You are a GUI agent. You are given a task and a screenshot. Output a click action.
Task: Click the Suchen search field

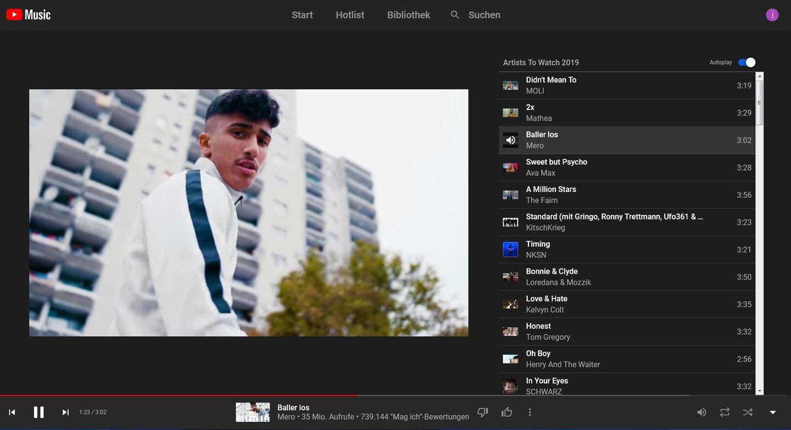click(484, 15)
